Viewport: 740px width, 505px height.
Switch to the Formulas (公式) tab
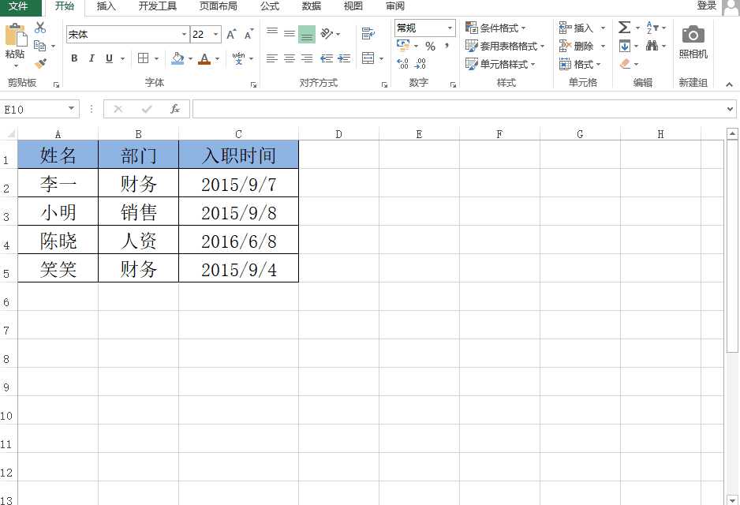coord(270,6)
